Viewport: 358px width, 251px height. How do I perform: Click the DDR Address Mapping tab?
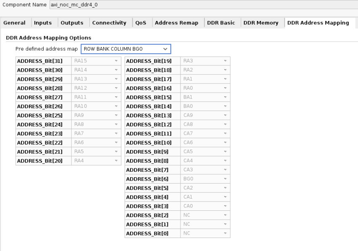(x=318, y=23)
